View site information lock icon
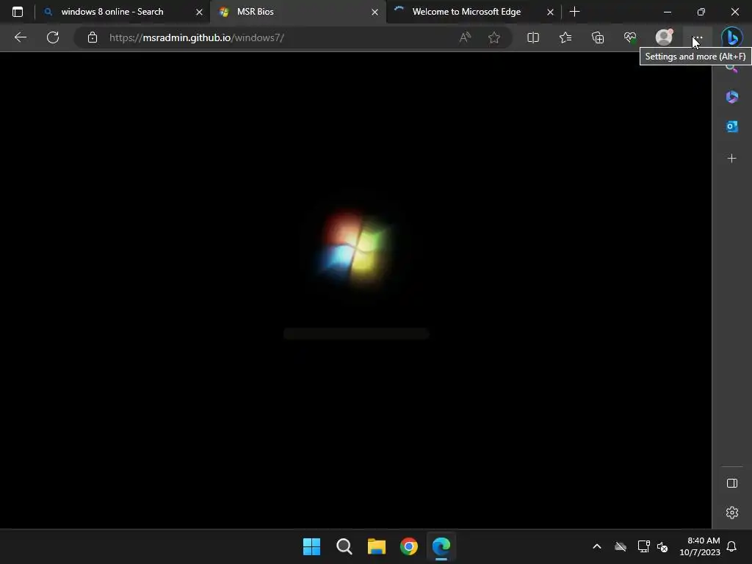Viewport: 752px width, 564px height. pyautogui.click(x=93, y=37)
